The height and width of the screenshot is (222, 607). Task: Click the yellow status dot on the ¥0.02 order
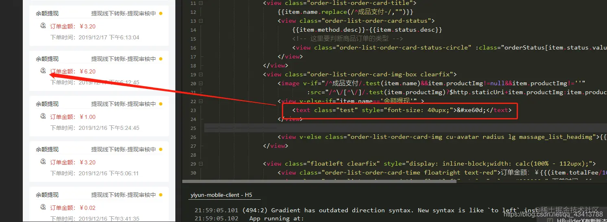point(161,195)
